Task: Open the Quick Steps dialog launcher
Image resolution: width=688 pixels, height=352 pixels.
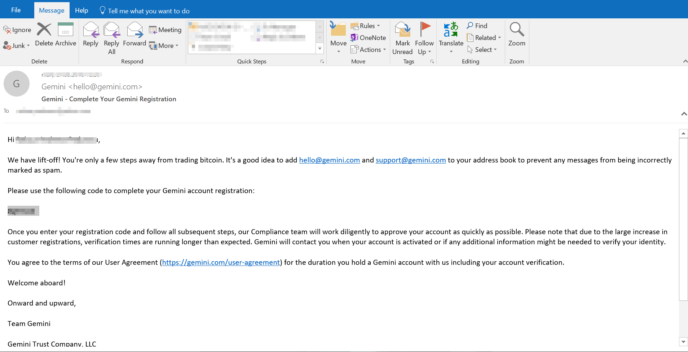Action: 322,62
